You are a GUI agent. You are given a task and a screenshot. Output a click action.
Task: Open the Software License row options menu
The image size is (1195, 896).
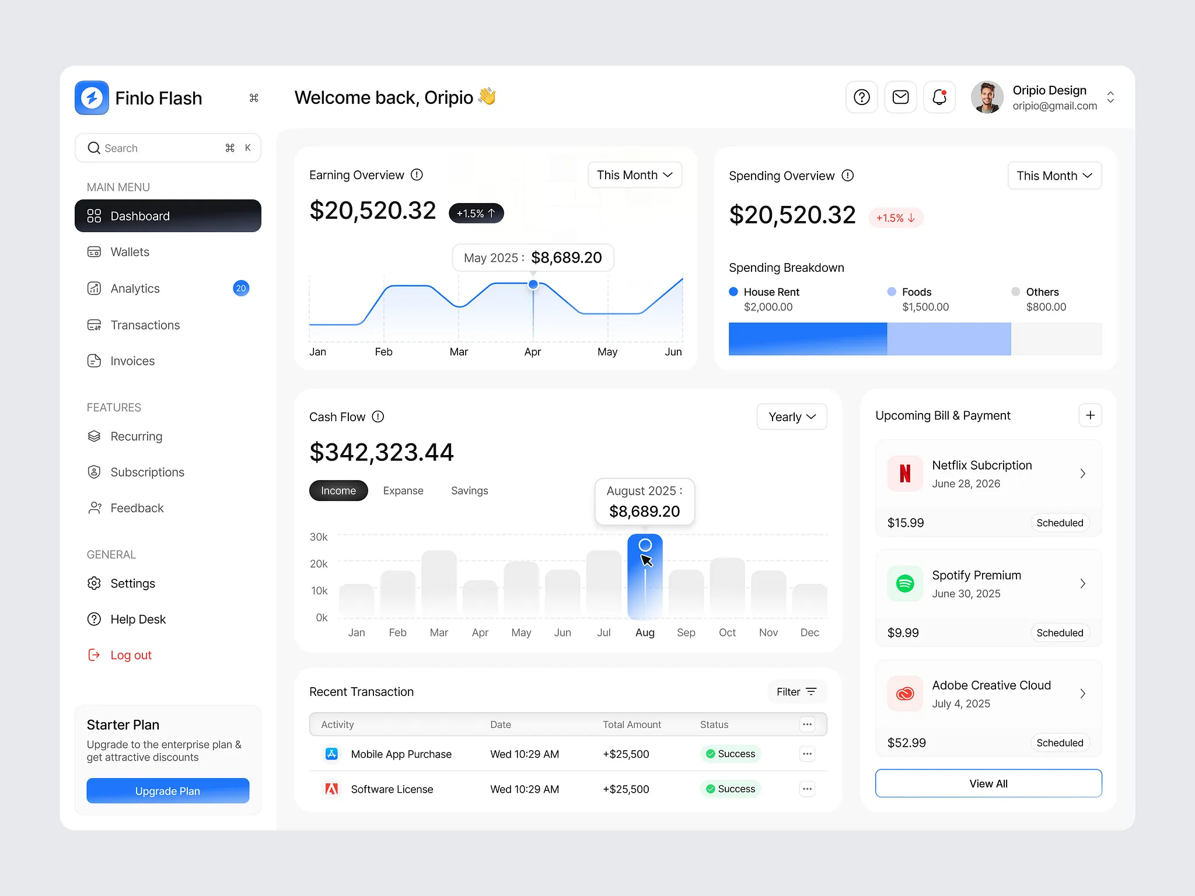[x=807, y=789]
